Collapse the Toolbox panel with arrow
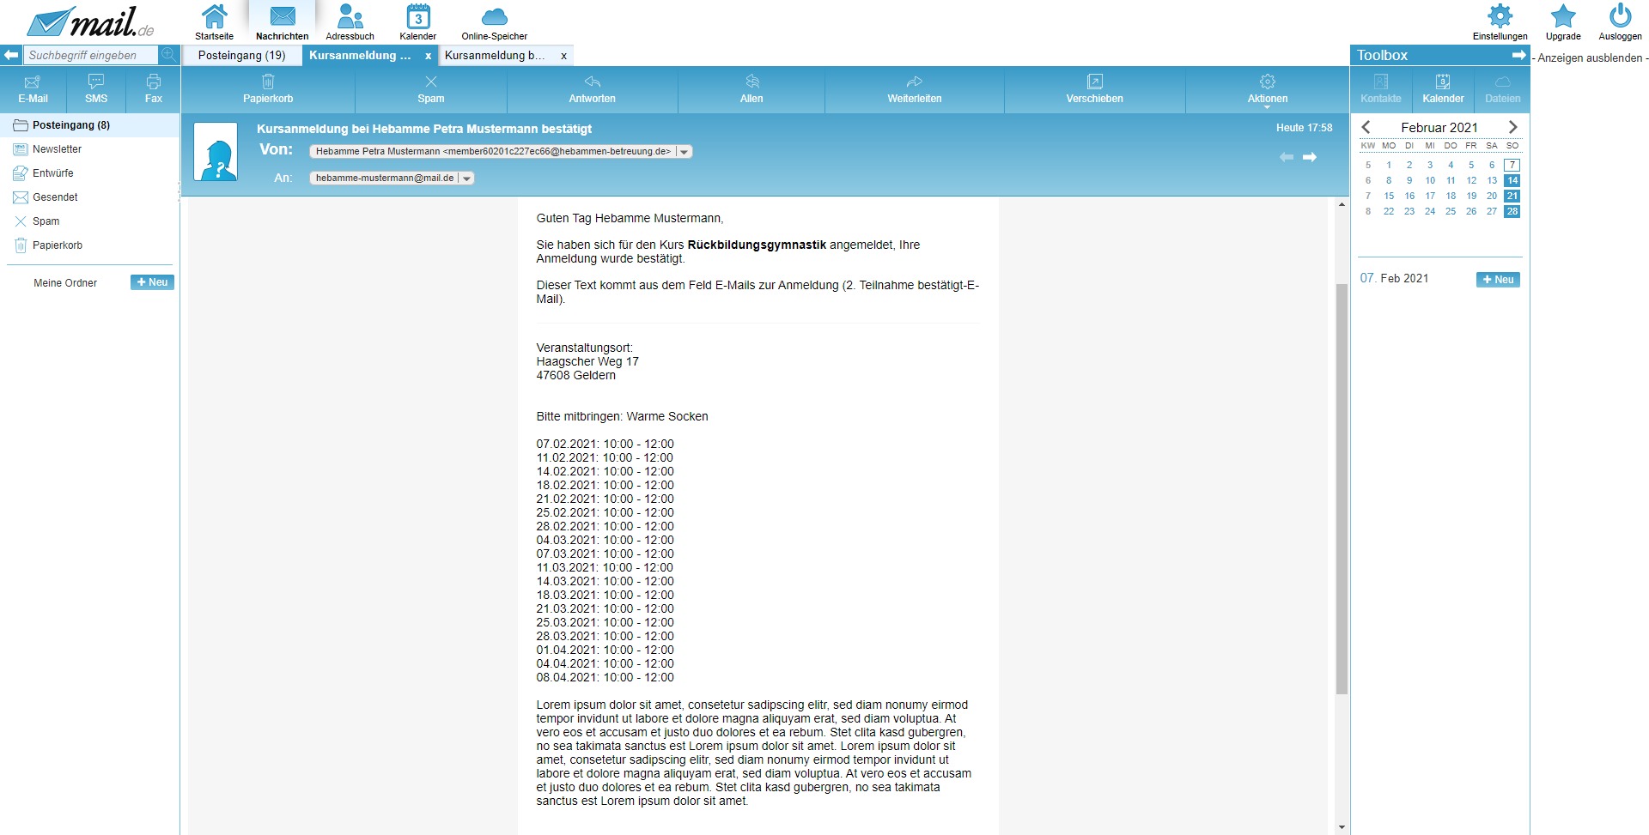 pyautogui.click(x=1518, y=55)
